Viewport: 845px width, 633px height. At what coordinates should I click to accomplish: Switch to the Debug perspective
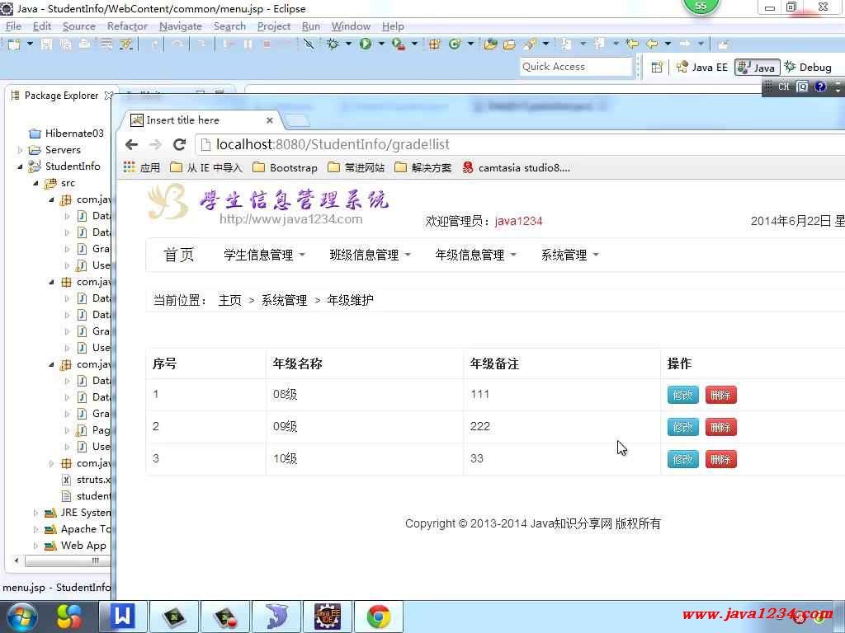[x=808, y=68]
